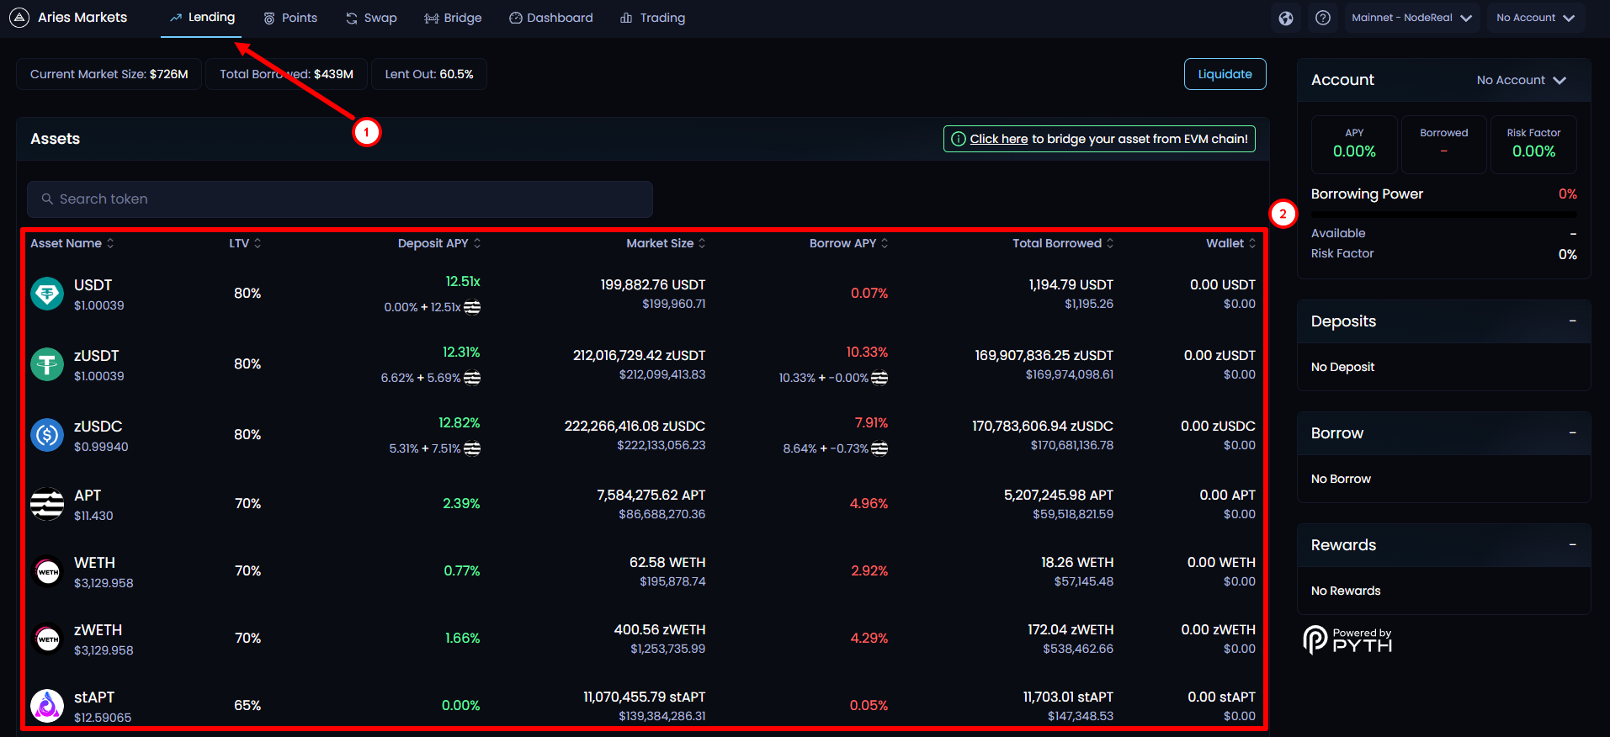Image resolution: width=1610 pixels, height=737 pixels.
Task: Click Aptos reward icon in zUSDC deposit APY
Action: pos(472,448)
